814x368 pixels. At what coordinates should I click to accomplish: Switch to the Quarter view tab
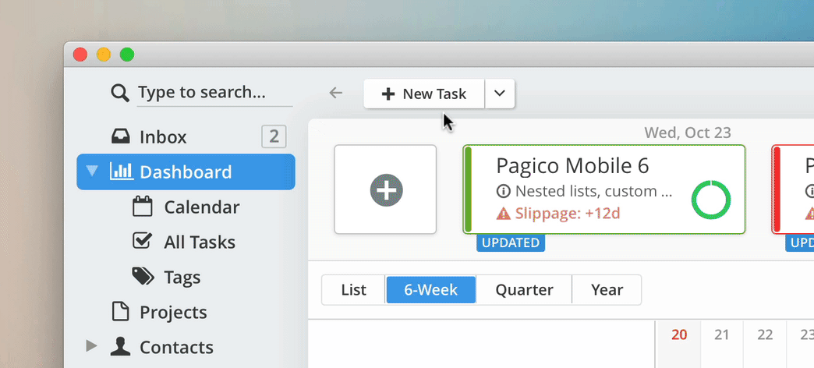pyautogui.click(x=524, y=290)
